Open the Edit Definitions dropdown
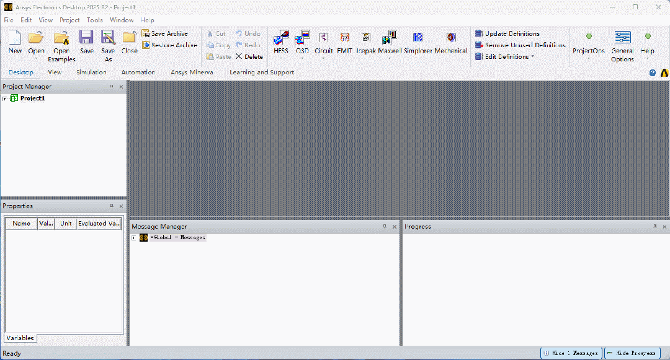Image resolution: width=670 pixels, height=360 pixels. [x=504, y=56]
